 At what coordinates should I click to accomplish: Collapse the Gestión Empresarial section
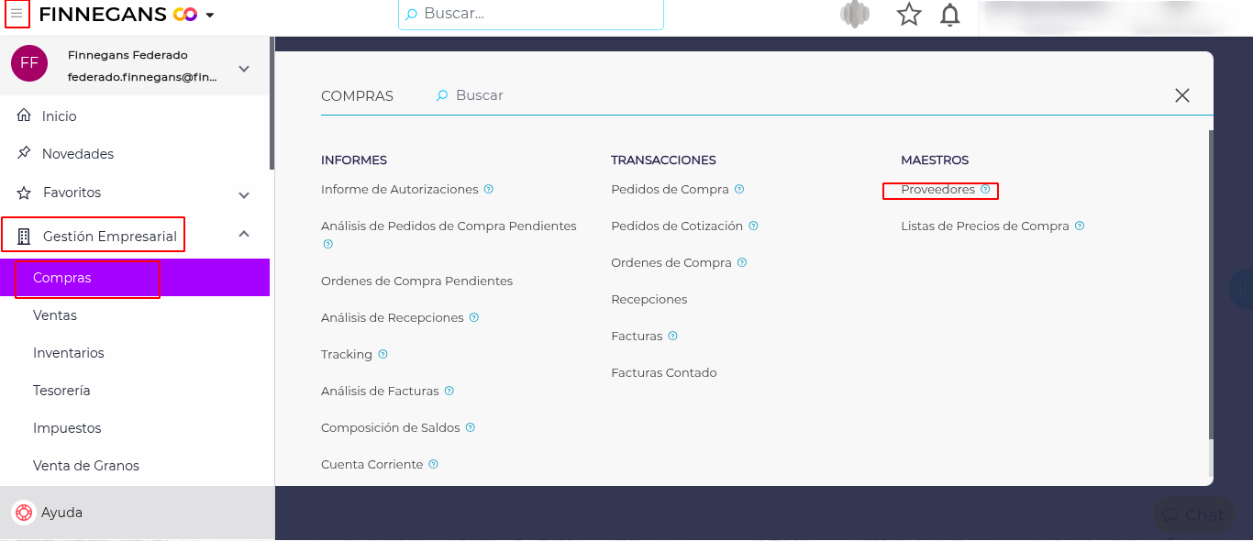pyautogui.click(x=244, y=235)
